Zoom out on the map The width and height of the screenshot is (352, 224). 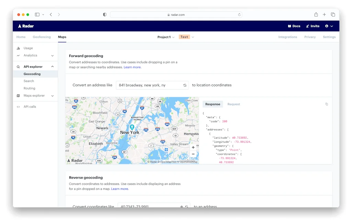pyautogui.click(x=193, y=154)
